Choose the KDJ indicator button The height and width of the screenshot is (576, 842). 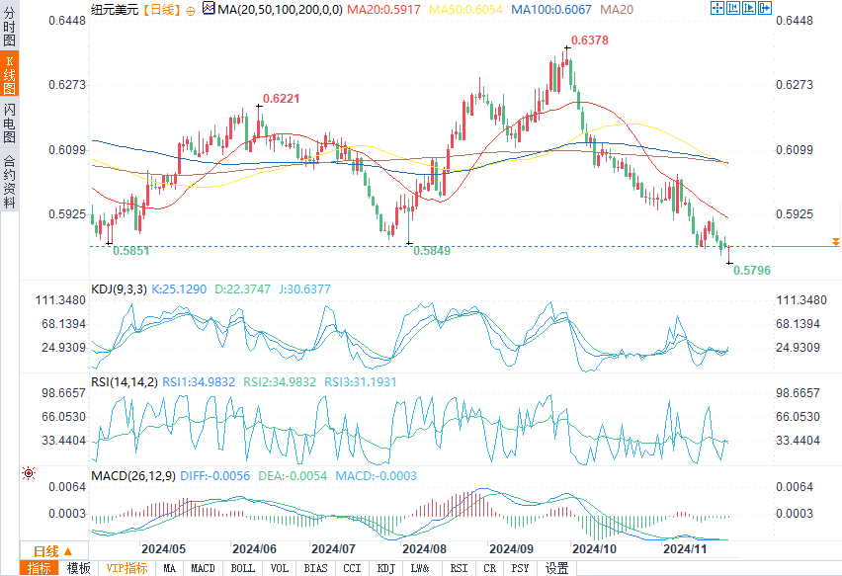tap(385, 568)
